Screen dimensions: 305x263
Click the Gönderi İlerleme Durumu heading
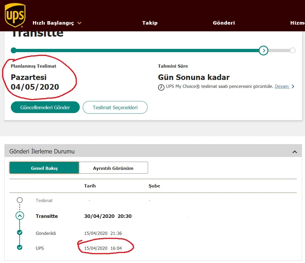point(42,151)
